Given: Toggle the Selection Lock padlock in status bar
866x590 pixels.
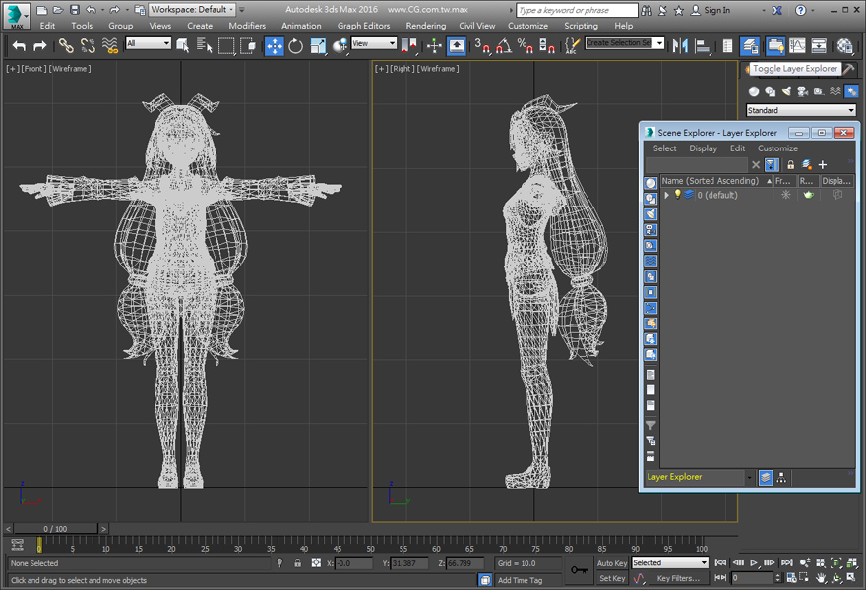Looking at the screenshot, I should [x=297, y=562].
